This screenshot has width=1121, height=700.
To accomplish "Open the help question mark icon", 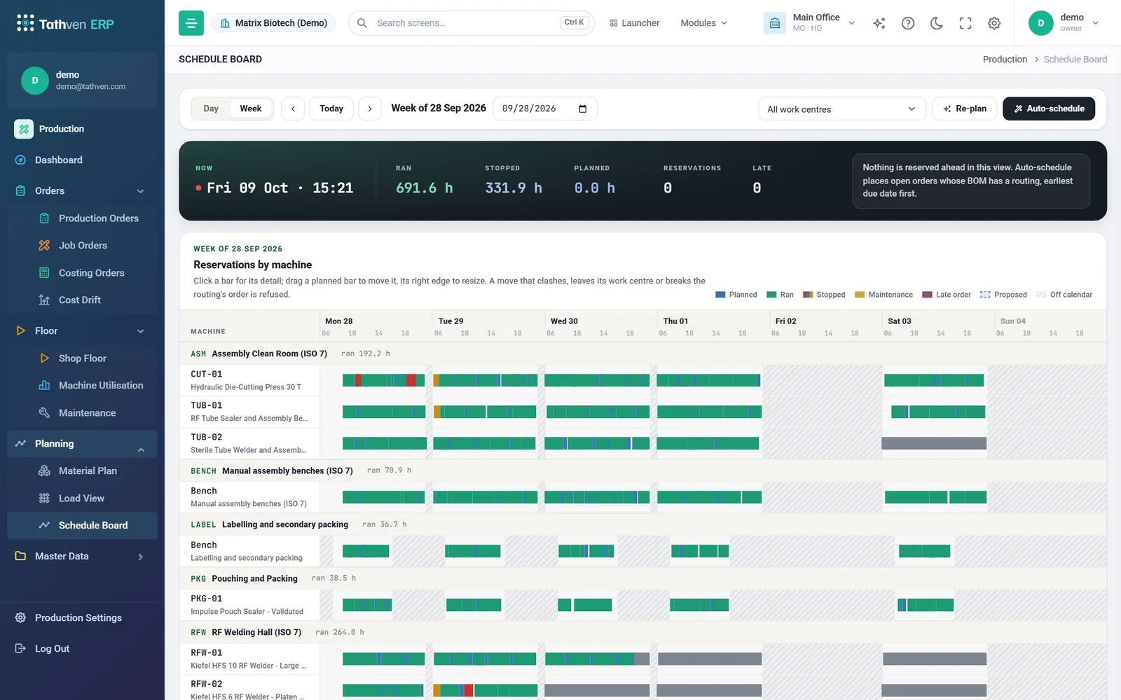I will 908,23.
